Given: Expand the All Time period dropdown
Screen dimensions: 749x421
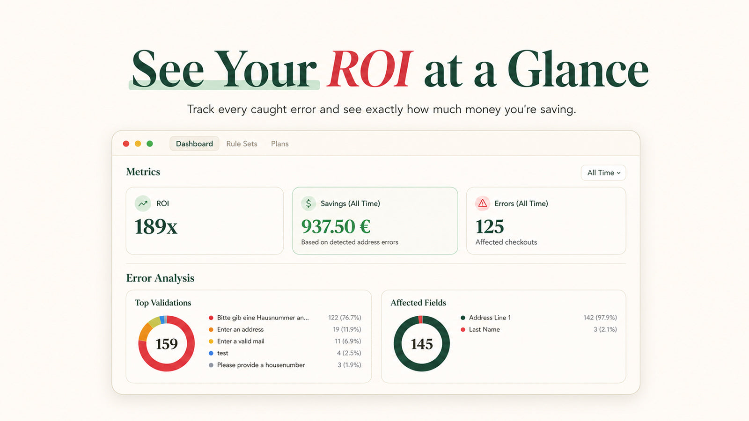Looking at the screenshot, I should 603,173.
